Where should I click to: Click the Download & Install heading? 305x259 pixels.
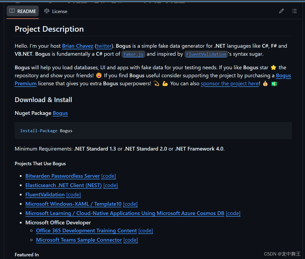pos(43,100)
